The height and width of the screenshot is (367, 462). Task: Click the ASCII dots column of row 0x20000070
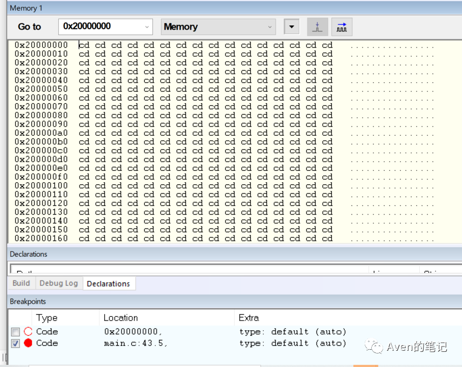pyautogui.click(x=392, y=108)
